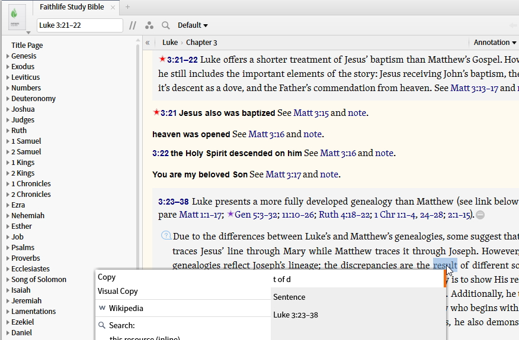The image size is (519, 340).
Task: Click the red star beside 3:21
Action: pos(156,112)
